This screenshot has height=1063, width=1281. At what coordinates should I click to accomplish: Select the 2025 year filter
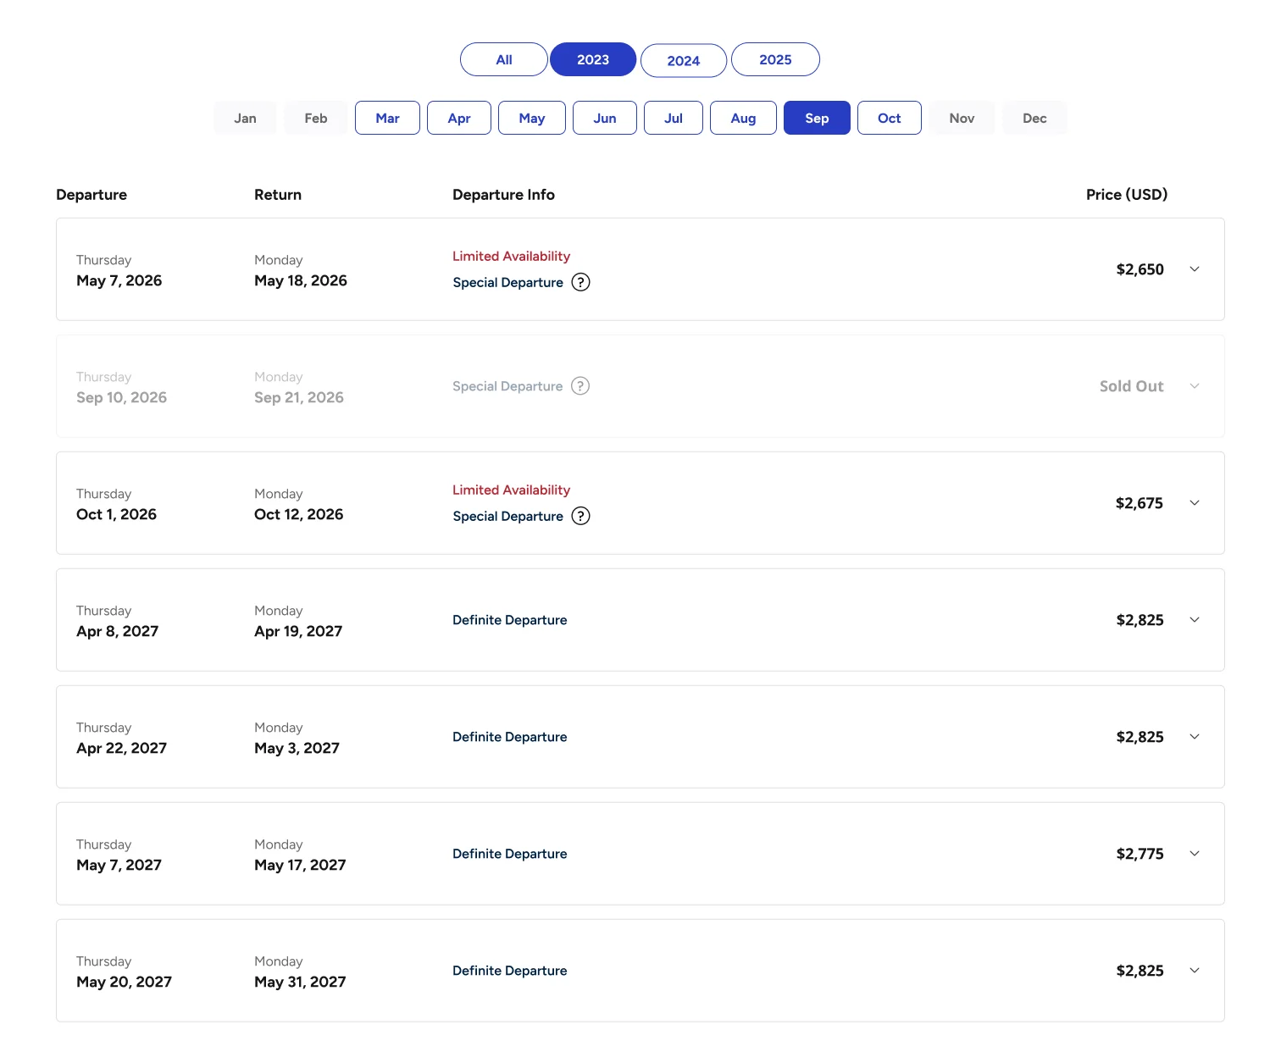[775, 59]
